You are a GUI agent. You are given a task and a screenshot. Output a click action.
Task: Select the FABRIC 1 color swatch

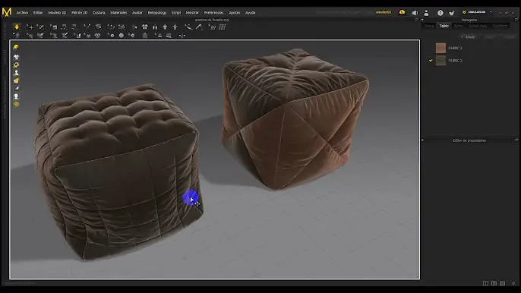point(440,48)
